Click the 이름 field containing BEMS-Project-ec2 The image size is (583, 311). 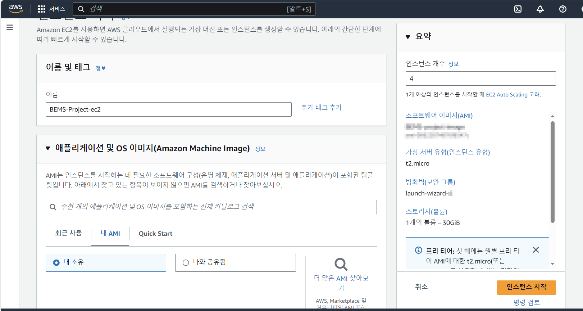coord(168,109)
